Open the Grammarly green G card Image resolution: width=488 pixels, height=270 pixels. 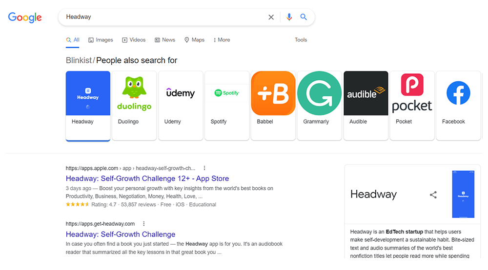(x=319, y=106)
